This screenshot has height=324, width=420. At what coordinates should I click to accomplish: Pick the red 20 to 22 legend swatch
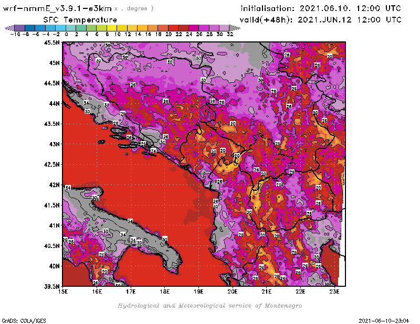coord(173,28)
